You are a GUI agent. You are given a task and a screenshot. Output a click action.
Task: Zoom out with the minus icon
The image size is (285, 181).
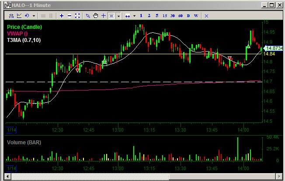point(70,16)
